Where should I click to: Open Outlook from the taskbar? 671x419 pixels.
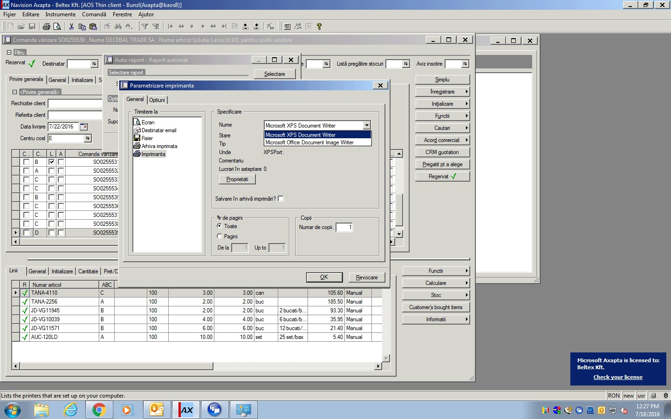[x=157, y=410]
